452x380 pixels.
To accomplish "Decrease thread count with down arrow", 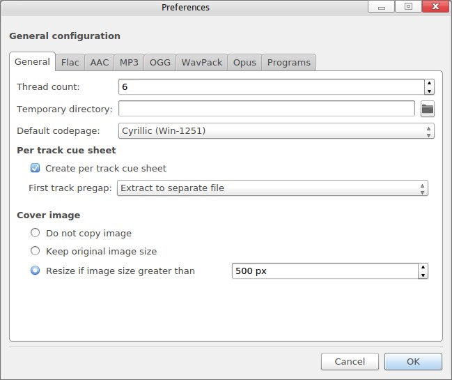I will tap(429, 91).
